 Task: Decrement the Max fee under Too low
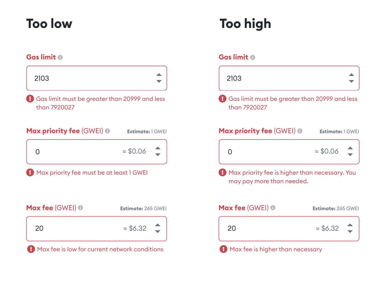click(x=158, y=232)
